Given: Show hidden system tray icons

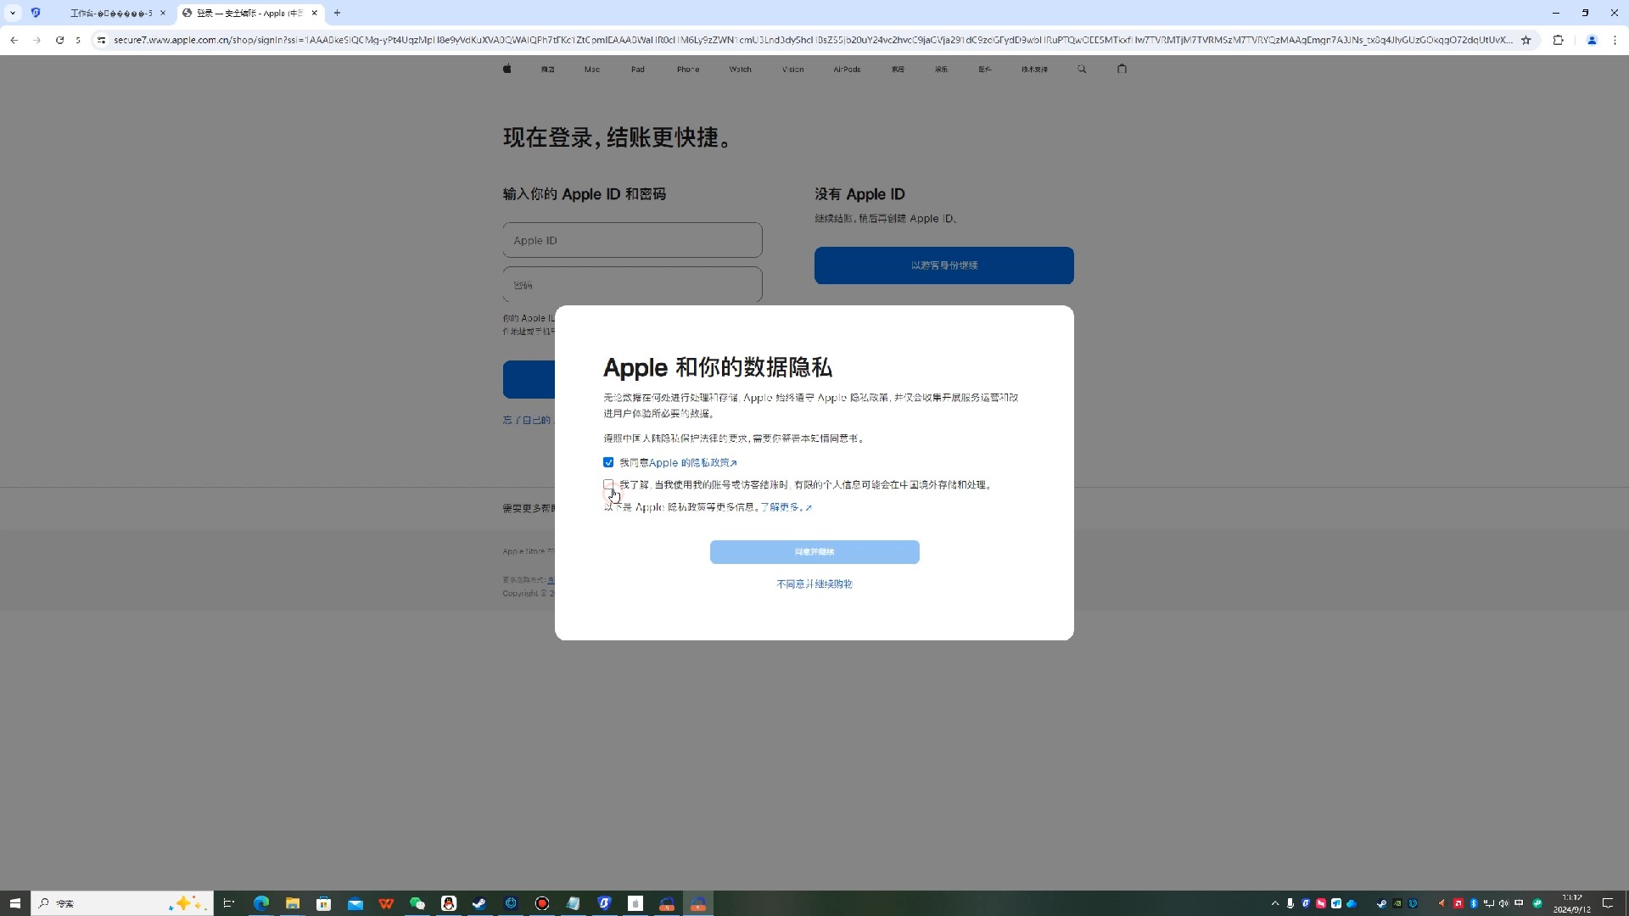Looking at the screenshot, I should pos(1274,903).
